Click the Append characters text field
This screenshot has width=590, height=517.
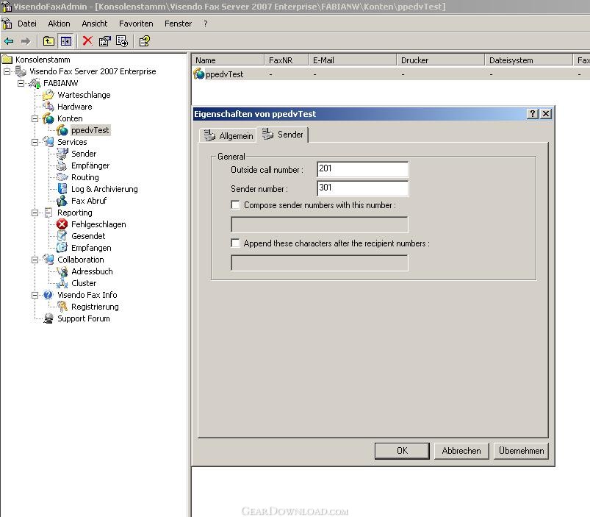point(320,263)
